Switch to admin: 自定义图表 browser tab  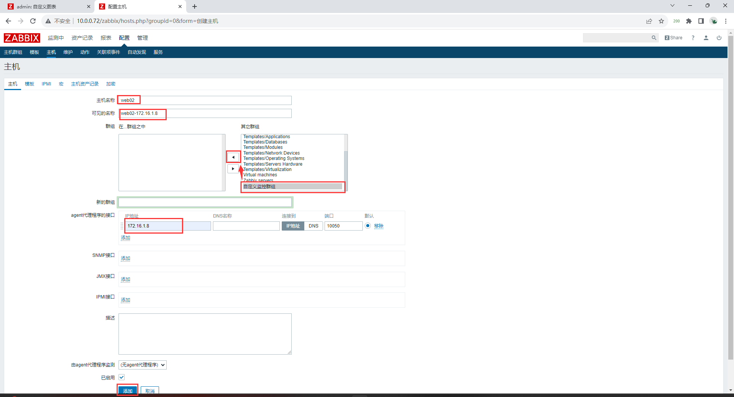[48, 6]
